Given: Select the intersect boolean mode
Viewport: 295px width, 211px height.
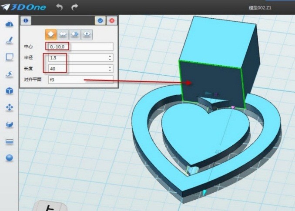Looking at the screenshot, I should point(87,34).
